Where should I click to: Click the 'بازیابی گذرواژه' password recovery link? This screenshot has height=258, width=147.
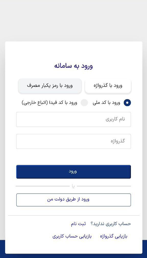[114, 236]
